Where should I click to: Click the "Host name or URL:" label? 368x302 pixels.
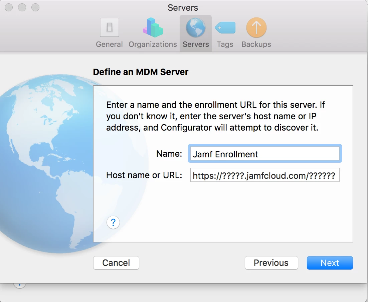point(144,175)
